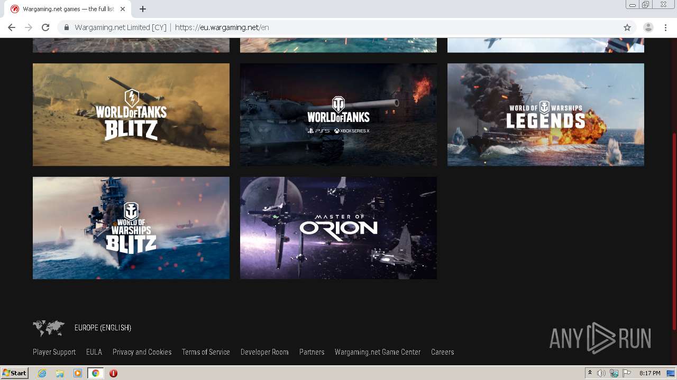Open the Chrome profile avatar menu
The image size is (677, 380).
648,27
